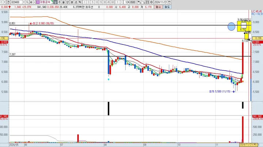Click the 6,370백만 trading value text
This screenshot has height=147, width=263.
click(79, 7)
